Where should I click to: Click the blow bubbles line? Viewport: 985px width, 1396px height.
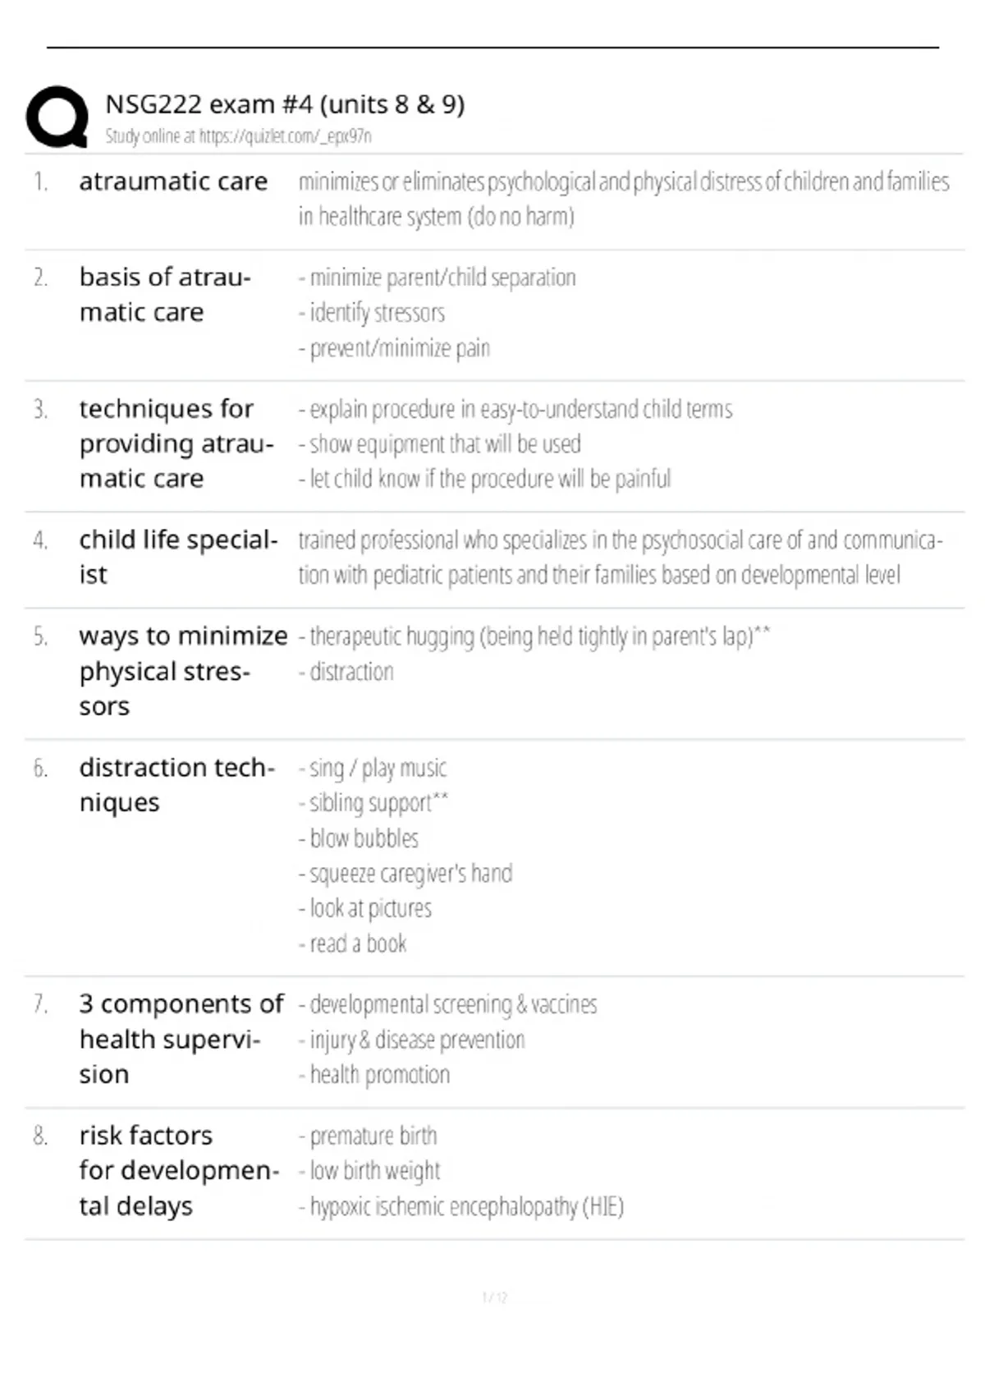[x=359, y=838]
